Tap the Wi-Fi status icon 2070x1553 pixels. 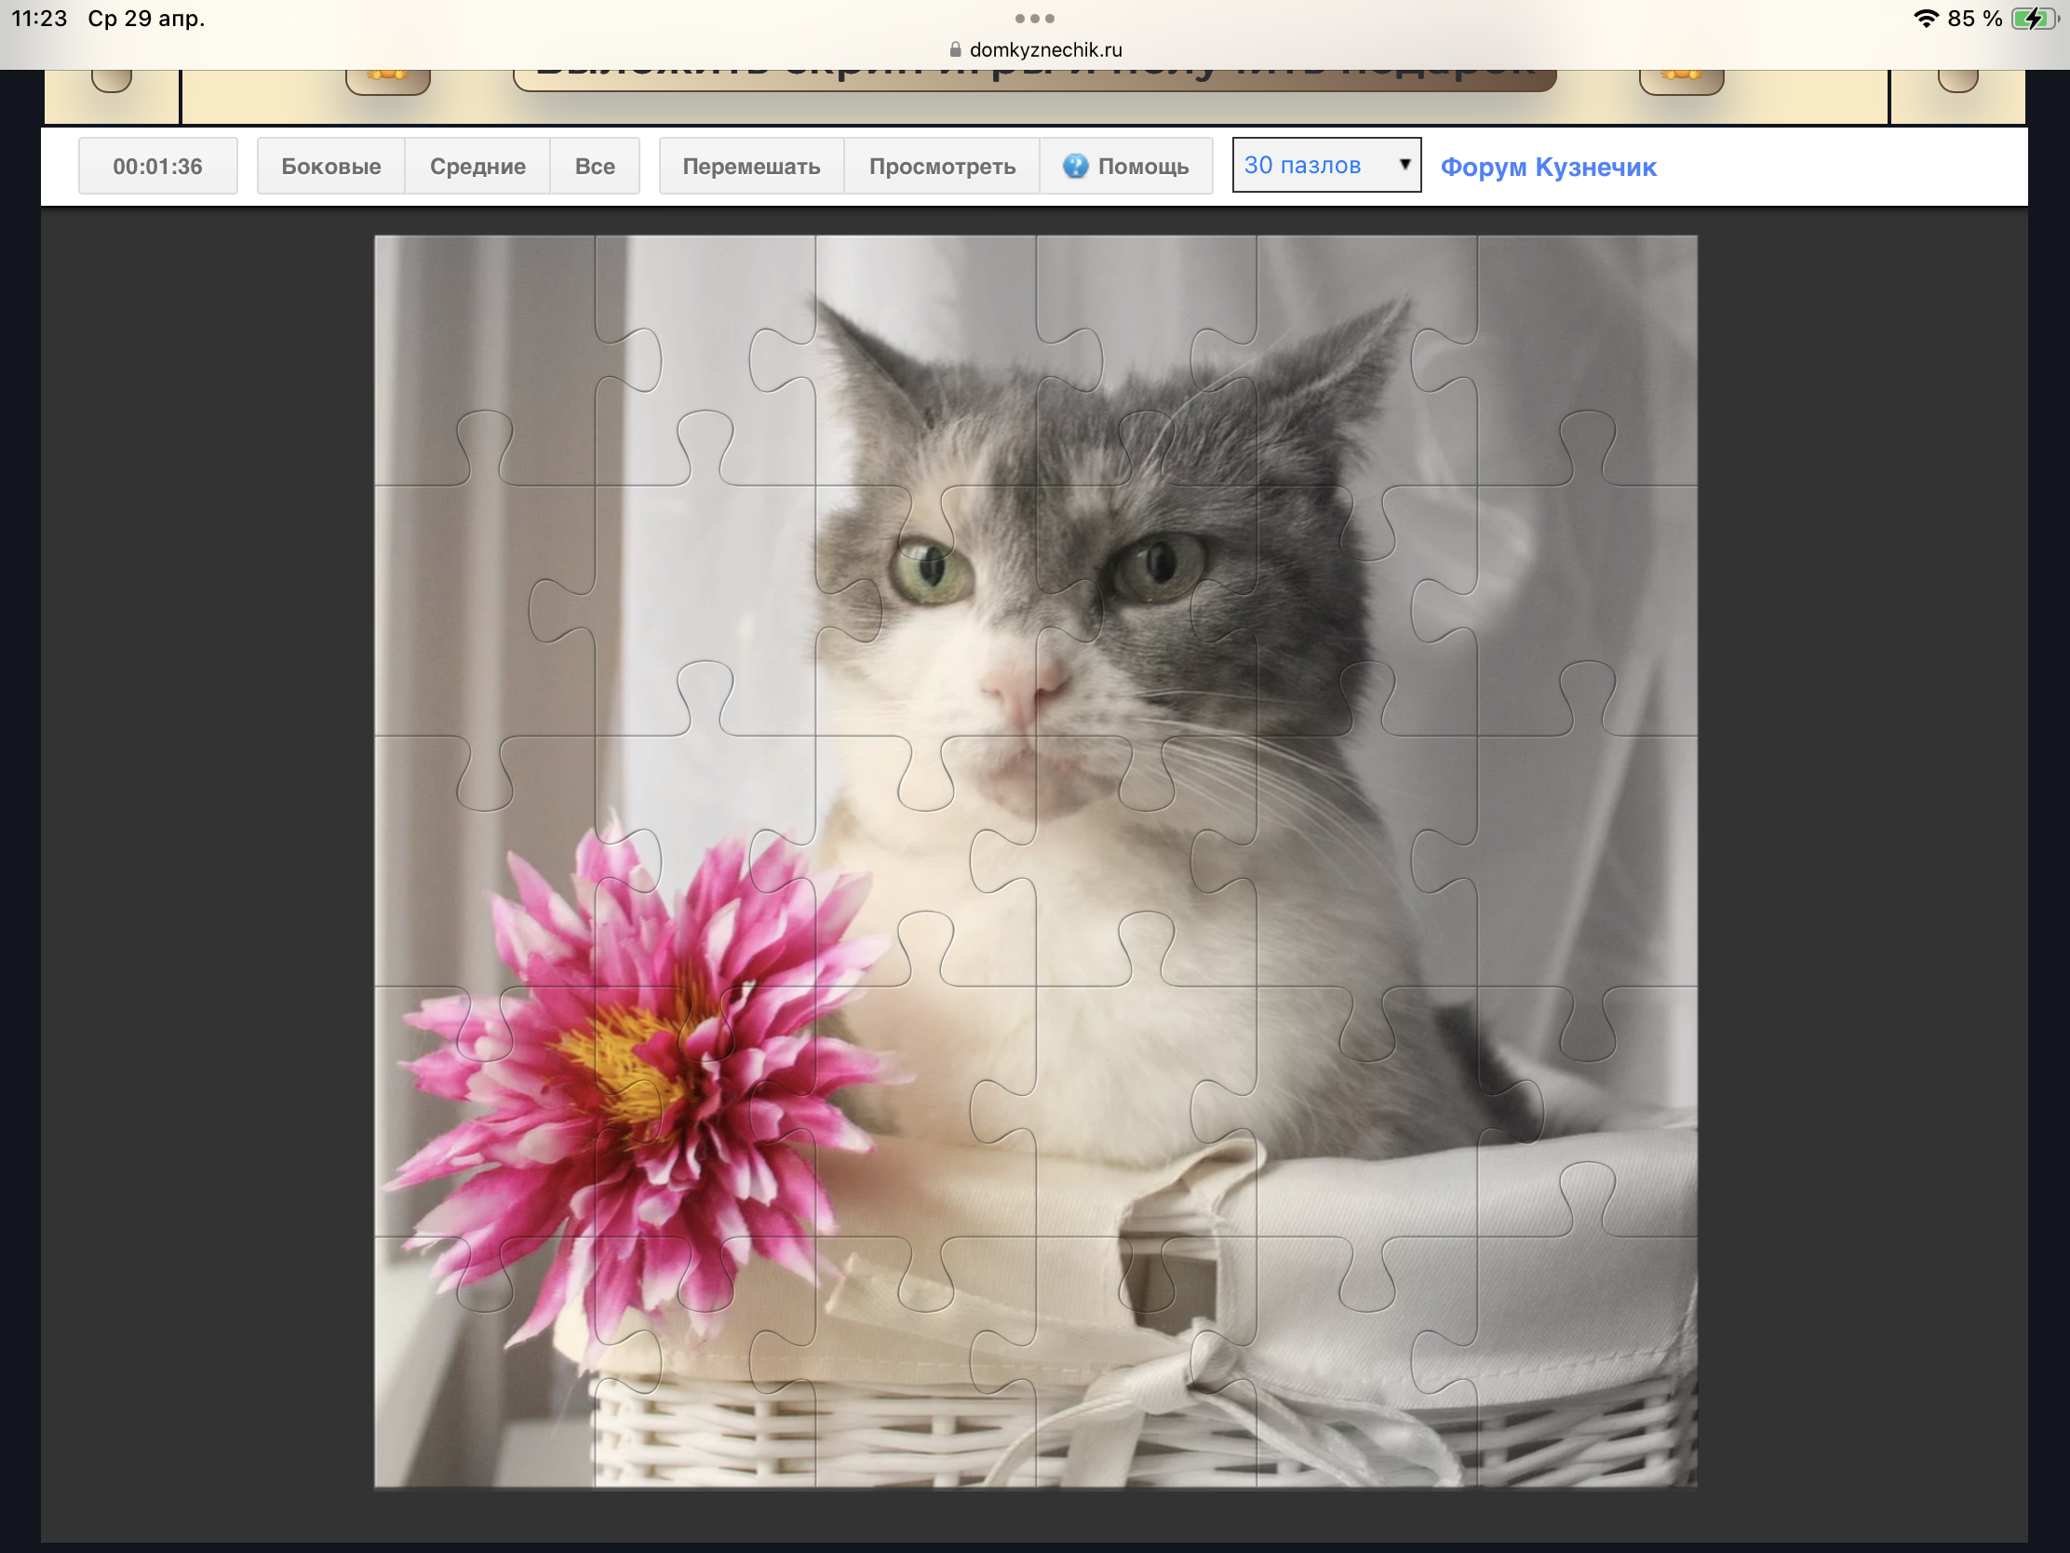[1925, 19]
